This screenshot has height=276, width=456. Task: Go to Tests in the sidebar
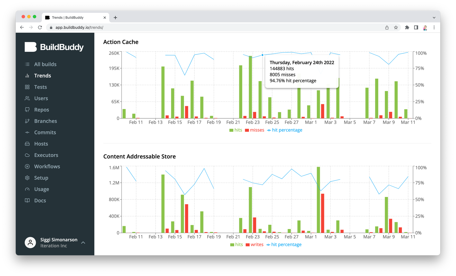click(40, 87)
